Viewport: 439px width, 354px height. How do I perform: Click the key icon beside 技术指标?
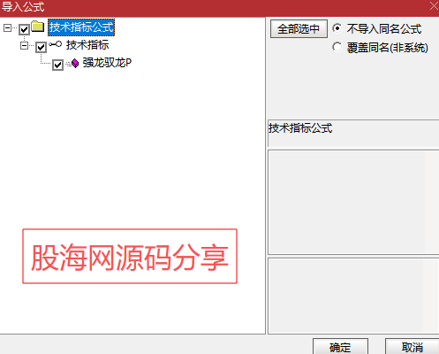[x=56, y=44]
